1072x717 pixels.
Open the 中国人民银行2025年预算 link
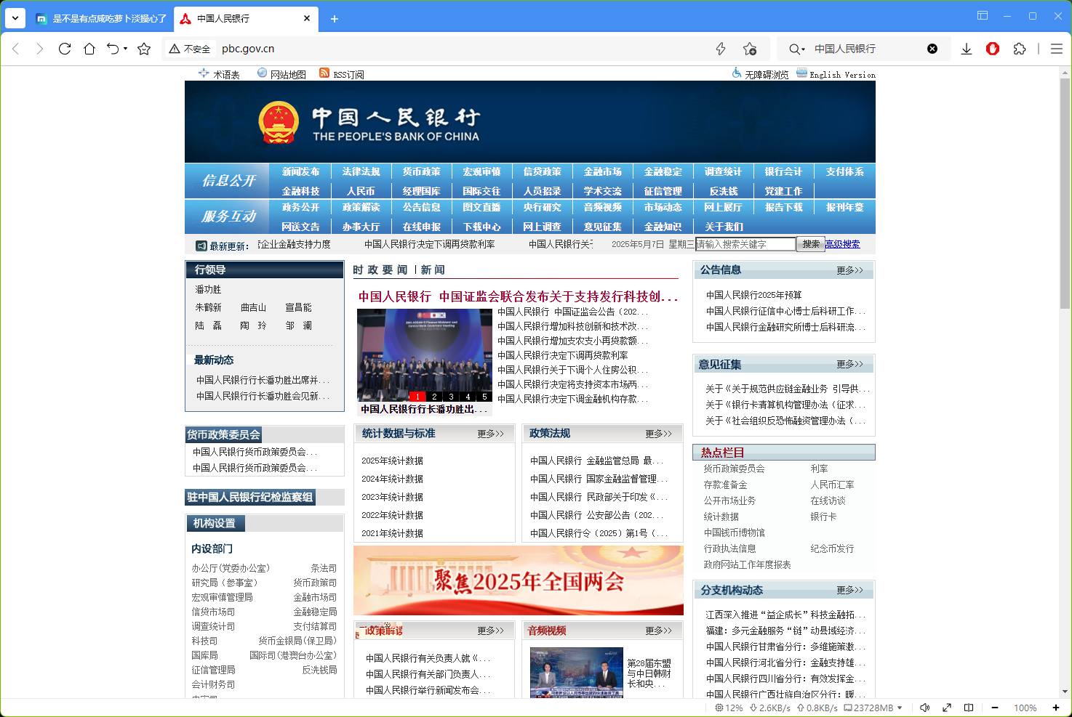pyautogui.click(x=753, y=295)
